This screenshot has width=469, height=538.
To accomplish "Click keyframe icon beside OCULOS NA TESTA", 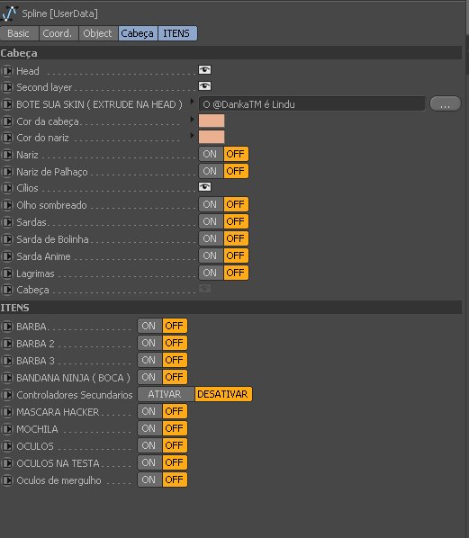I will pos(7,463).
